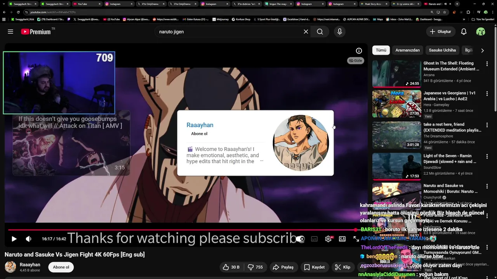Open take a rest here, friend thumbnail

tap(396, 135)
